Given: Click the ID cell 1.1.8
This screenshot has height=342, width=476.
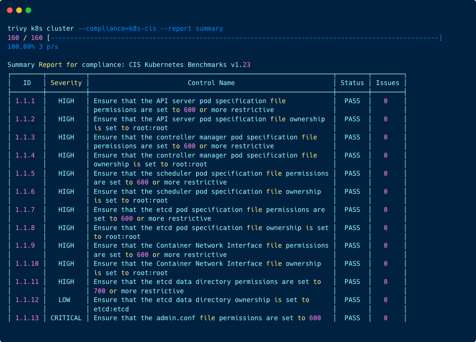Looking at the screenshot, I should (x=25, y=228).
